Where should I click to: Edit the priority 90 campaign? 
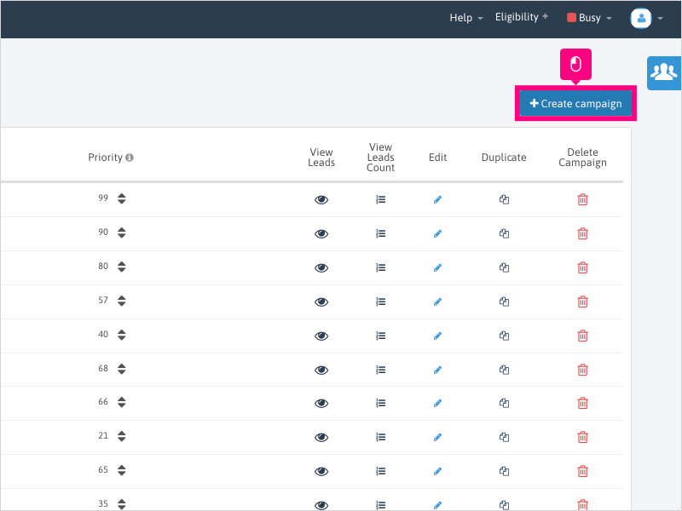(x=437, y=233)
